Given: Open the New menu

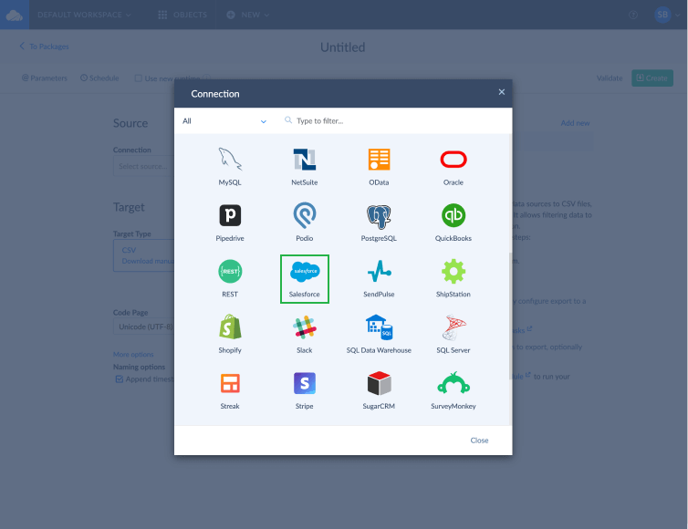Looking at the screenshot, I should 247,15.
